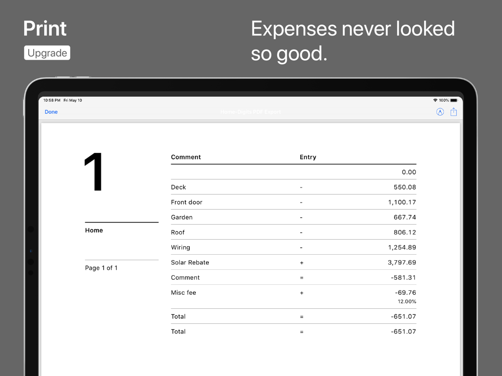Select the 0.00 entry value
The width and height of the screenshot is (502, 376).
coord(409,172)
